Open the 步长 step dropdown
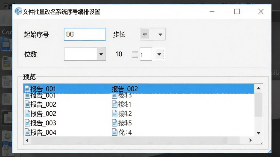Screen dimensions: 280x157 [x=153, y=34]
